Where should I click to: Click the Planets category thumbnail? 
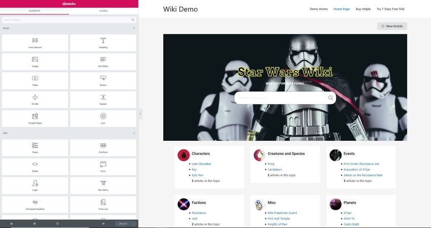(x=335, y=204)
